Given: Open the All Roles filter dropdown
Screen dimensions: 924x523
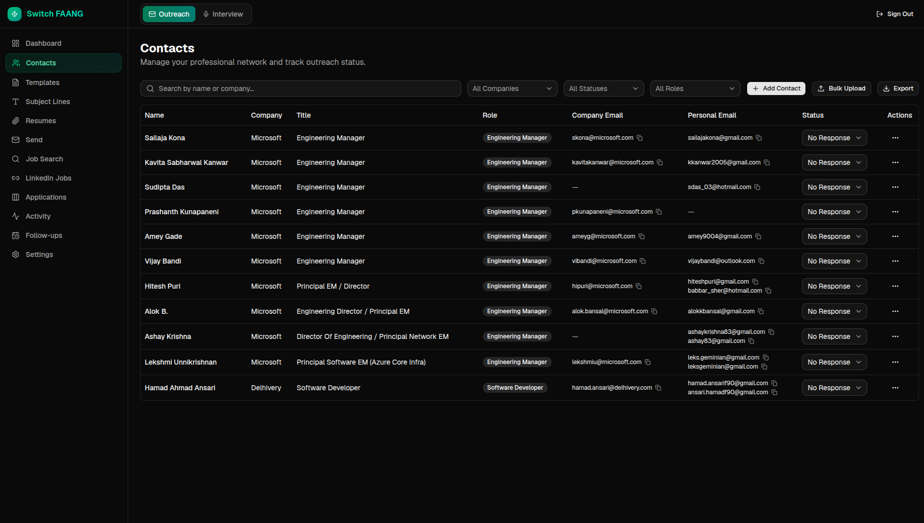Looking at the screenshot, I should (695, 89).
